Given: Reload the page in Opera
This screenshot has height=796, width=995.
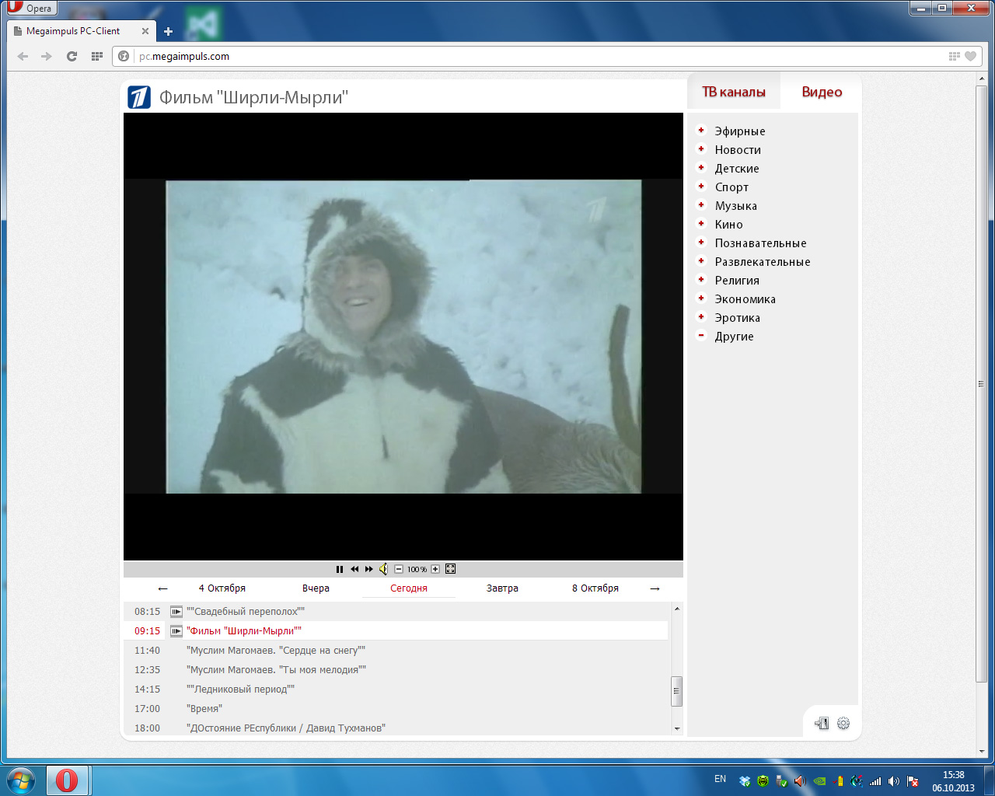Looking at the screenshot, I should point(72,56).
